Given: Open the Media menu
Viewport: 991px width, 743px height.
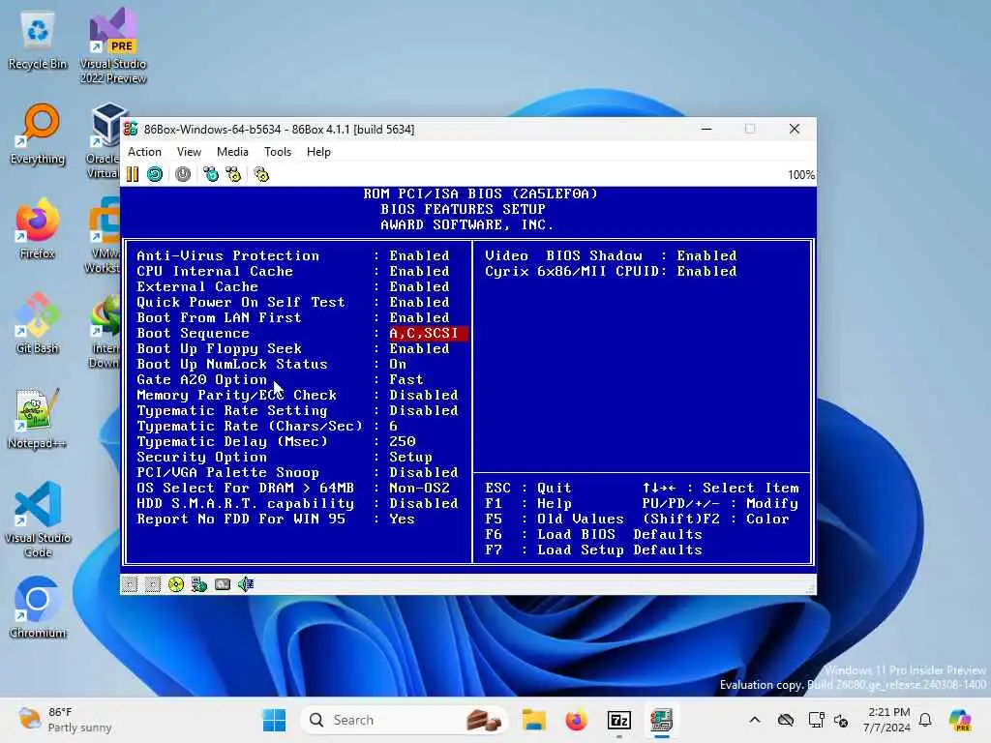Looking at the screenshot, I should click(x=232, y=152).
